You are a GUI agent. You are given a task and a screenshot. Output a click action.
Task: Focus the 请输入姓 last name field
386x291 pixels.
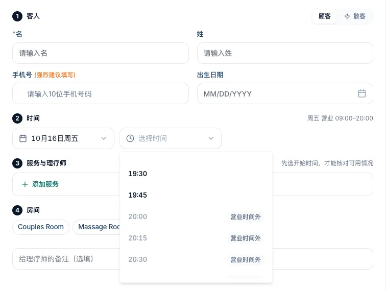tap(285, 53)
